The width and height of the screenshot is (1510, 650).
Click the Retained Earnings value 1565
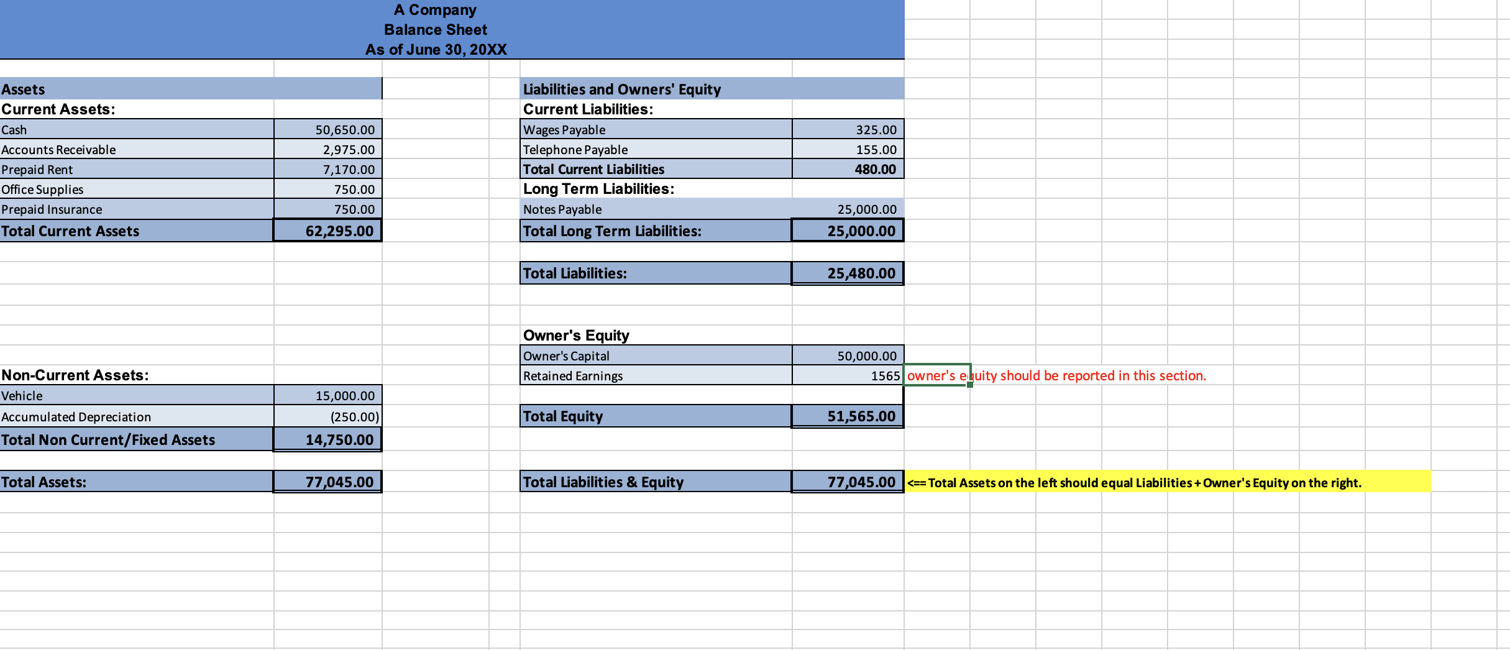coord(845,375)
